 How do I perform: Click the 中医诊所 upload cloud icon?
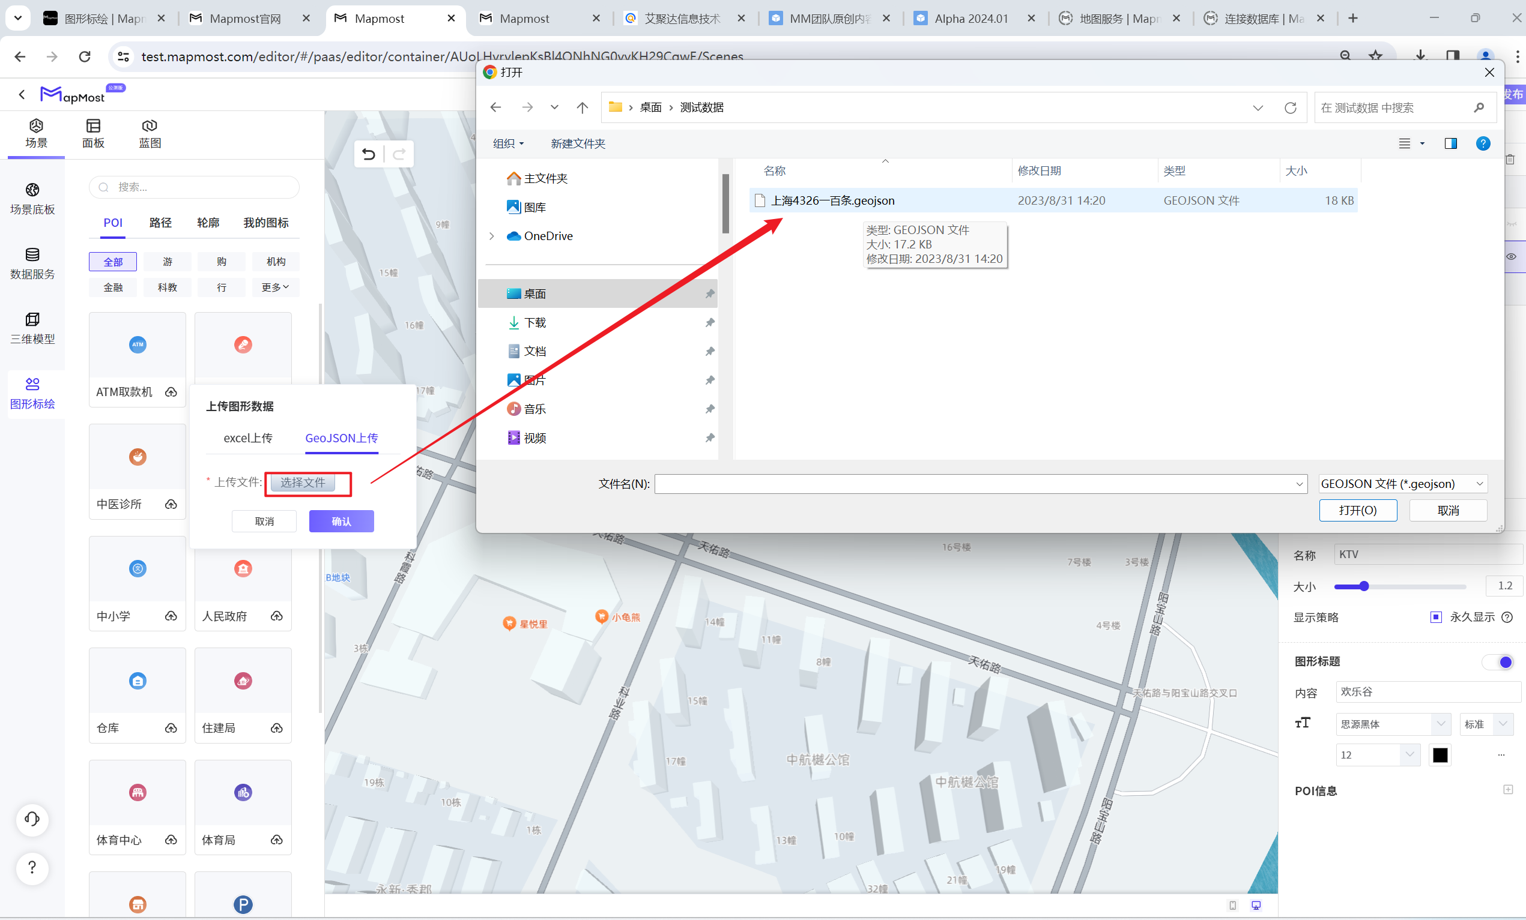pos(171,504)
